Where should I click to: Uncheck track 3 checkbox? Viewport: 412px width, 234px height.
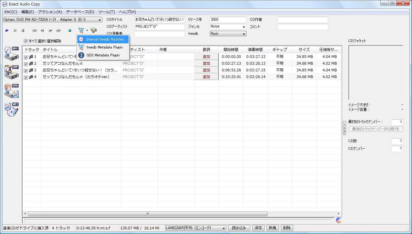tap(26, 70)
